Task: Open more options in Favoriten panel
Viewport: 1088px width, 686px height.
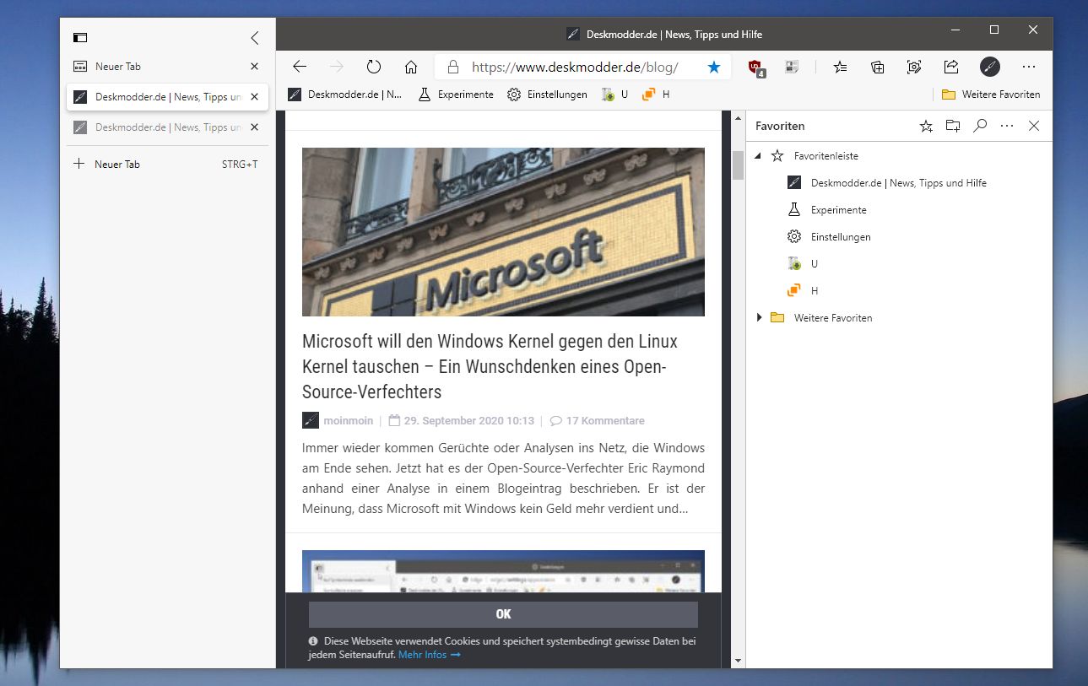Action: [1007, 126]
